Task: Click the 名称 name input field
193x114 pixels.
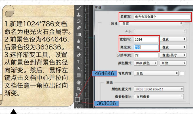Action: [162, 17]
